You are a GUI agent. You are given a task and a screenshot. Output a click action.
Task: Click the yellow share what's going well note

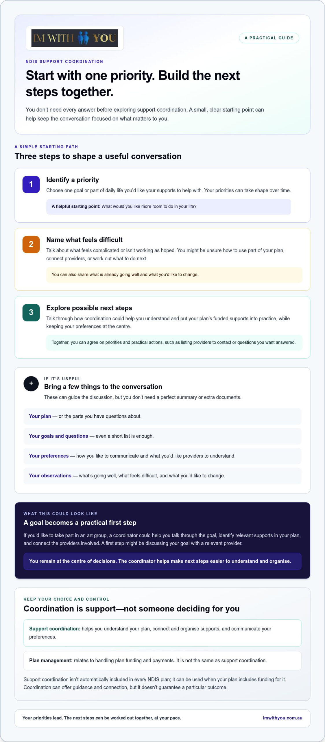coord(174,275)
